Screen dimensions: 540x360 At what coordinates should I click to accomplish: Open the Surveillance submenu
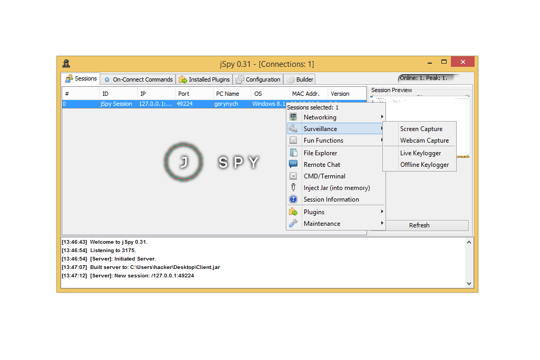(336, 128)
